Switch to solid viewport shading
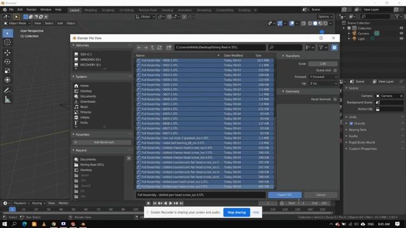 [315, 23]
